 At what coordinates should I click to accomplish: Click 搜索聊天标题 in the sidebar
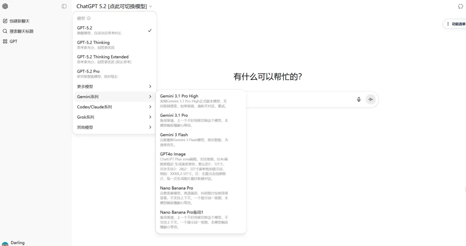[x=22, y=31]
